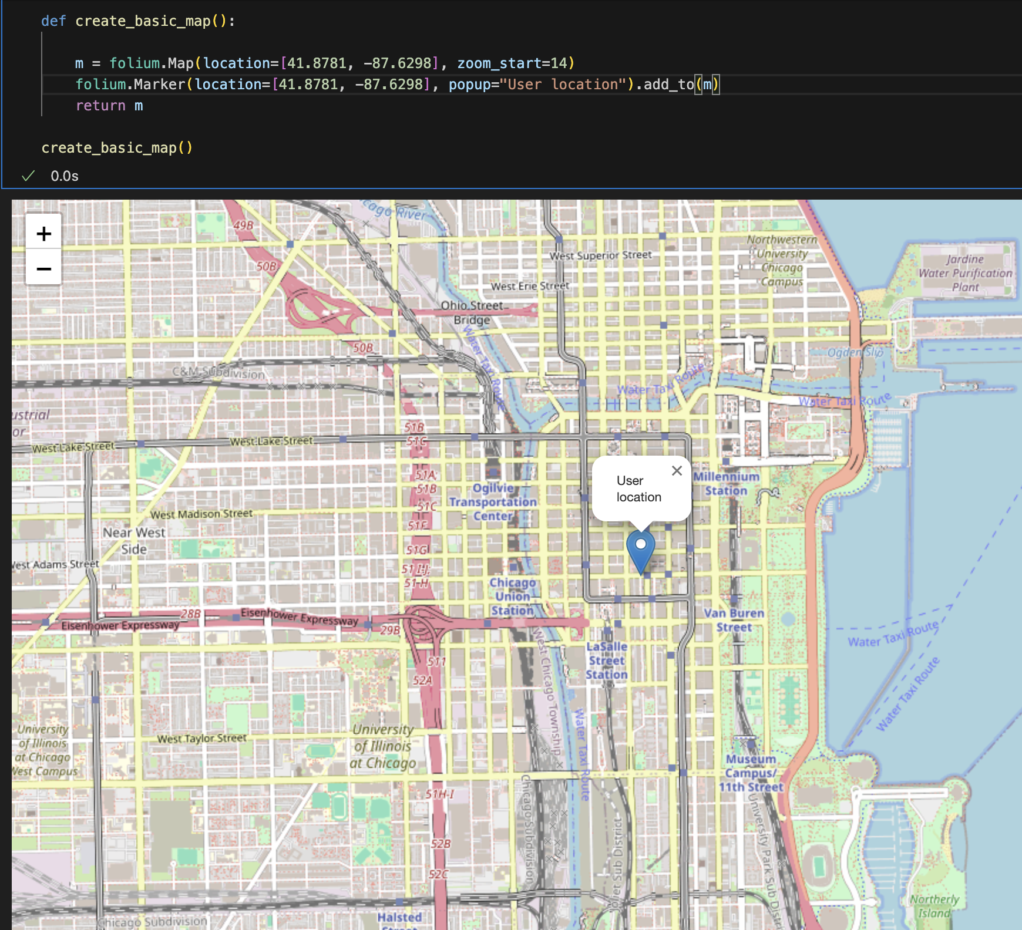Click the 52A exit label
The width and height of the screenshot is (1022, 930).
pos(422,680)
